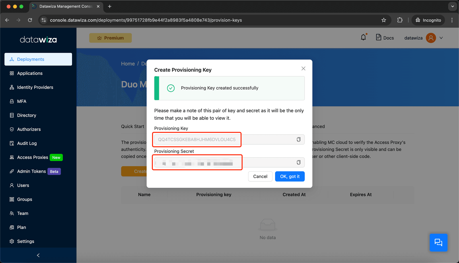The image size is (459, 263).
Task: Open Plan in sidebar
Action: [38, 227]
